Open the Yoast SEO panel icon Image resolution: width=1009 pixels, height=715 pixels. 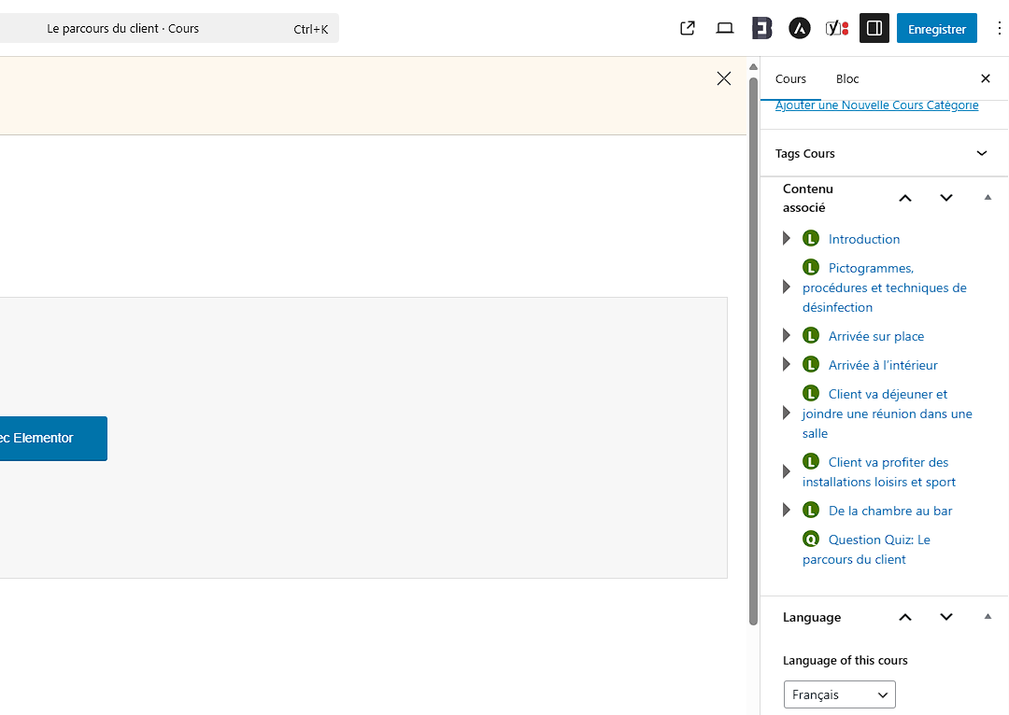pos(836,28)
